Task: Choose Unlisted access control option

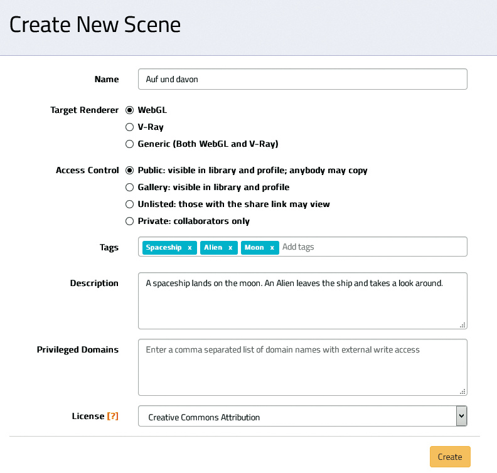Action: (x=130, y=204)
